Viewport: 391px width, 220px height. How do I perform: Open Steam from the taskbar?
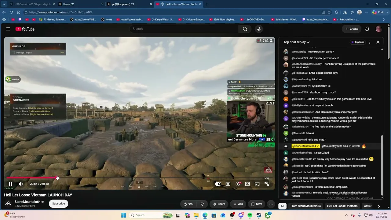coord(259,215)
